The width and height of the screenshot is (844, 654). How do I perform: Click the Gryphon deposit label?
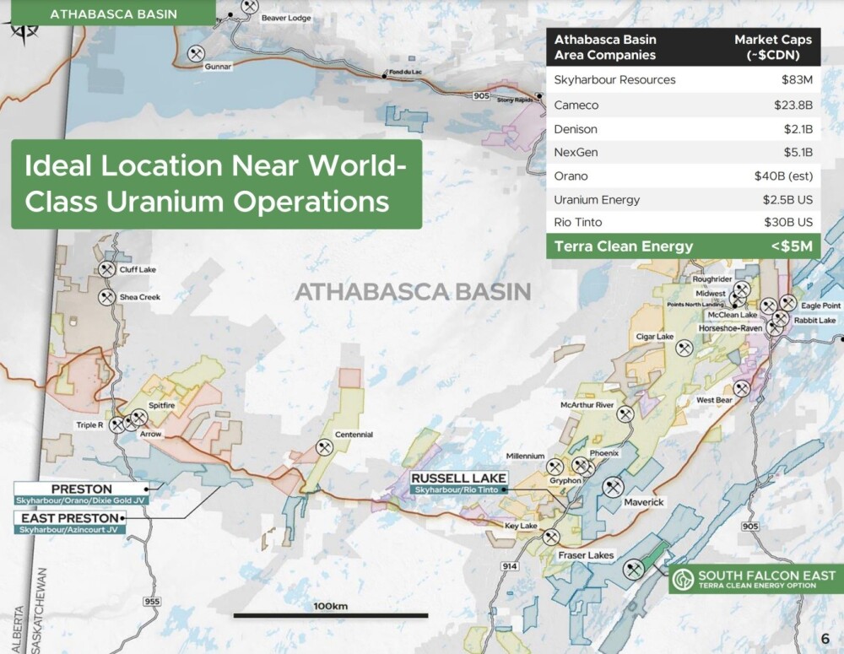coord(565,480)
